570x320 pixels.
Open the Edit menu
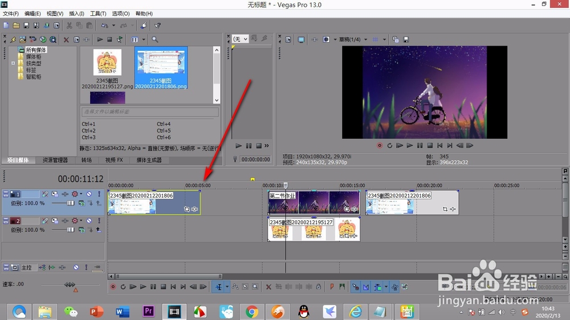click(32, 14)
